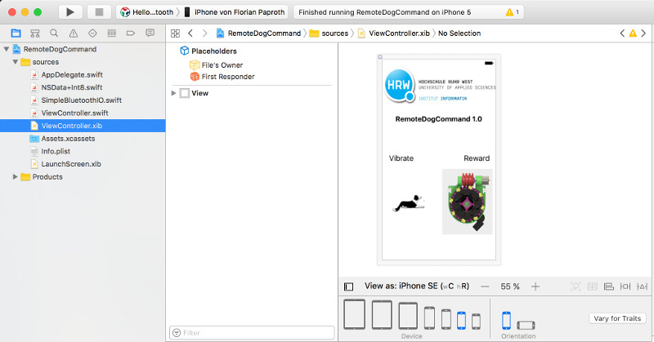654x342 pixels.
Task: Click the Update Frames icon
Action: 576,286
